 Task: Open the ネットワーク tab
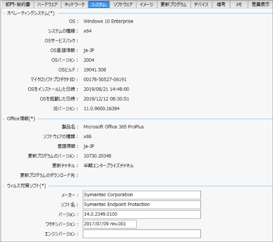74,4
